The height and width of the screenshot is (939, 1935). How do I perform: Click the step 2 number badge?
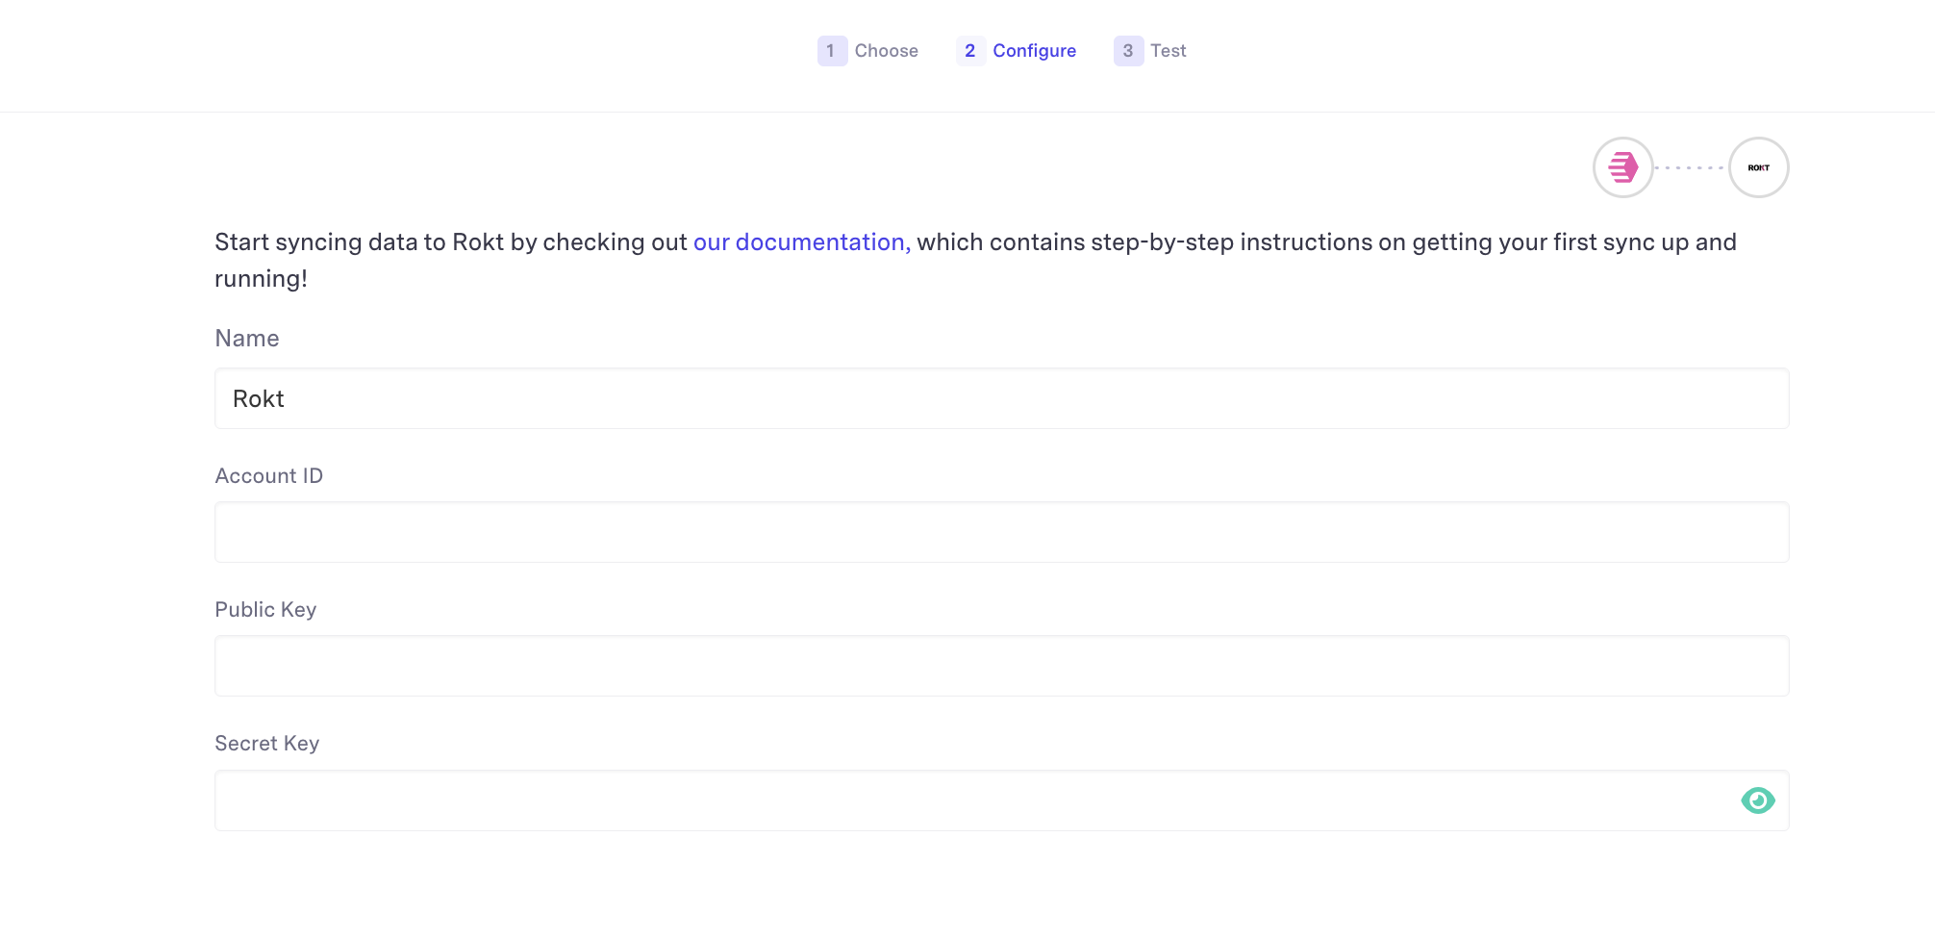point(969,51)
